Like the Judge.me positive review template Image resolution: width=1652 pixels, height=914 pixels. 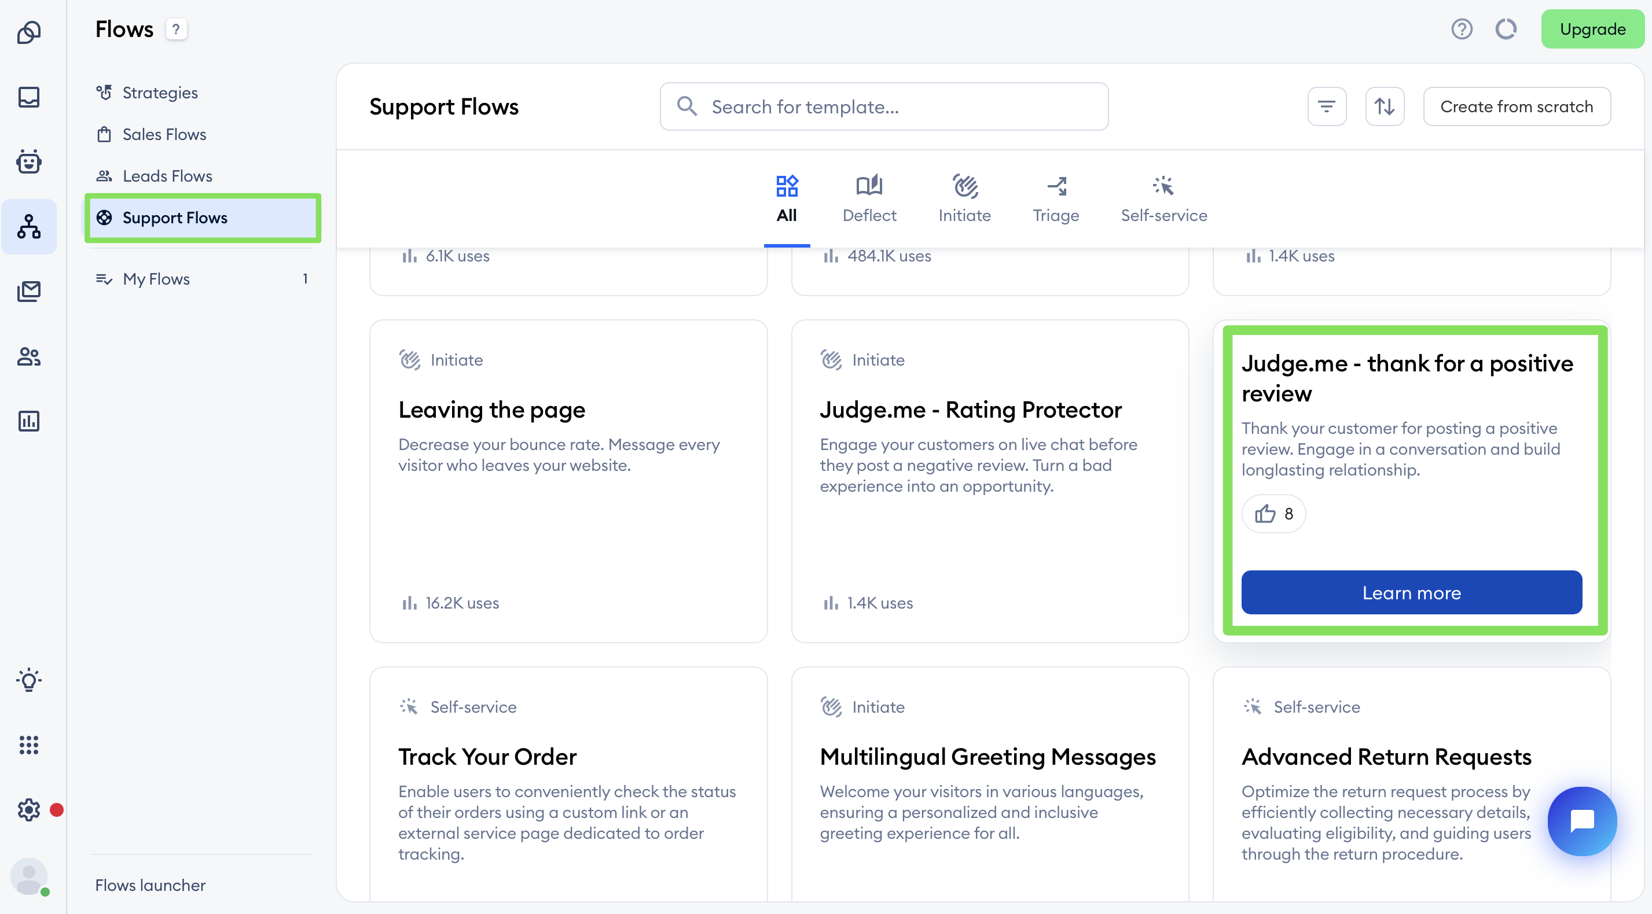click(x=1273, y=514)
